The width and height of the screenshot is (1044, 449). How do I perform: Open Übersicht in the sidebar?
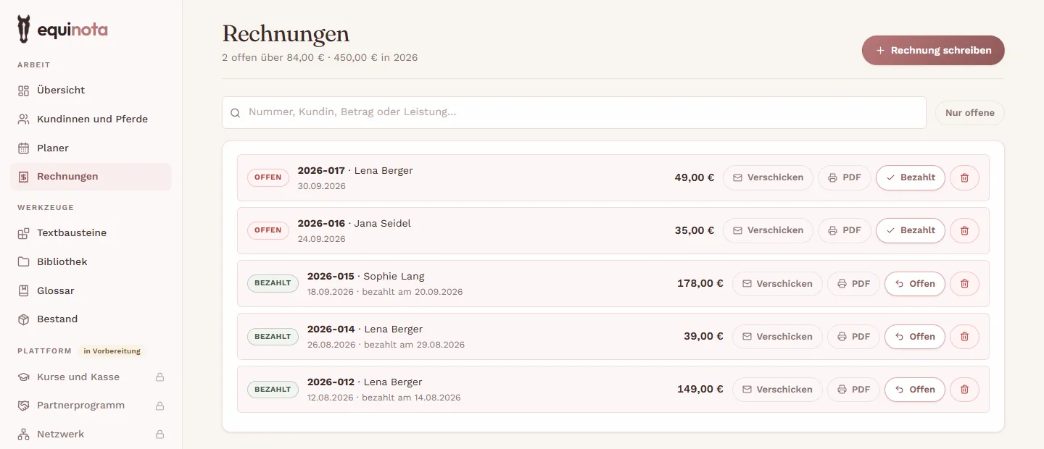91,91
